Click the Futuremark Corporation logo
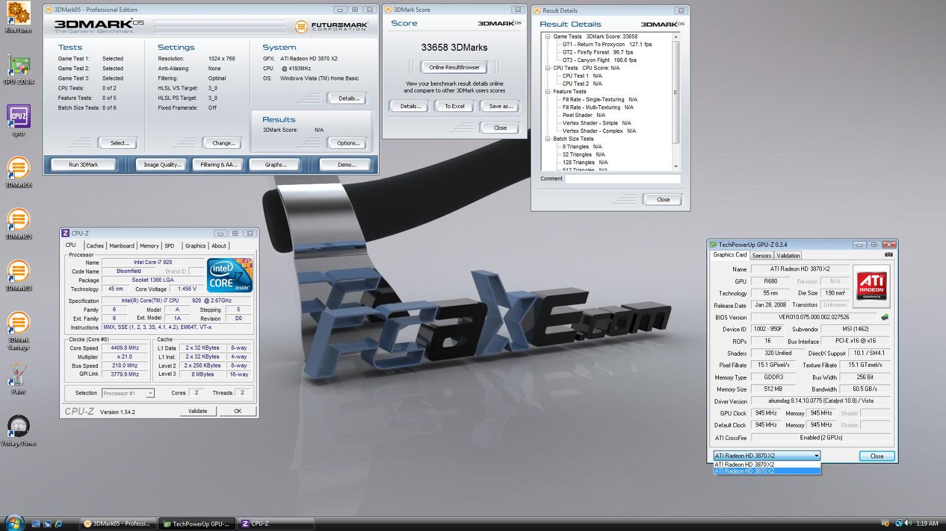946x531 pixels. (x=332, y=26)
